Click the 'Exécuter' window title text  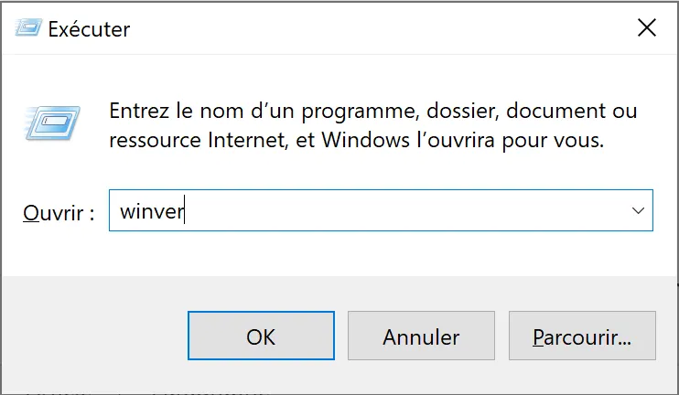point(89,29)
